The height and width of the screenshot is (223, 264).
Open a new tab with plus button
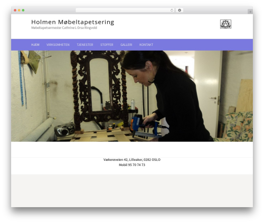click(250, 12)
